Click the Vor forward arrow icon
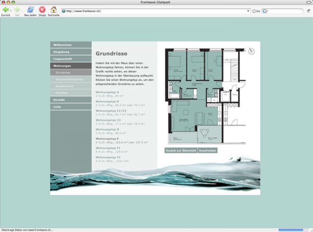This screenshot has height=232, width=313. [17, 9]
